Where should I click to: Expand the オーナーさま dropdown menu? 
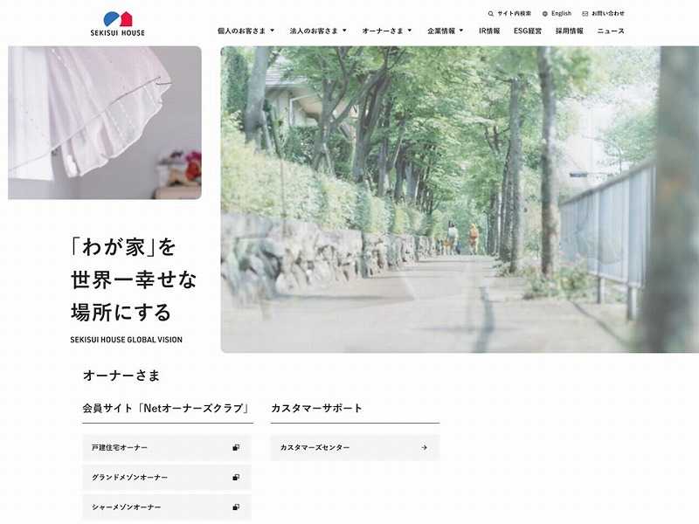tap(387, 31)
